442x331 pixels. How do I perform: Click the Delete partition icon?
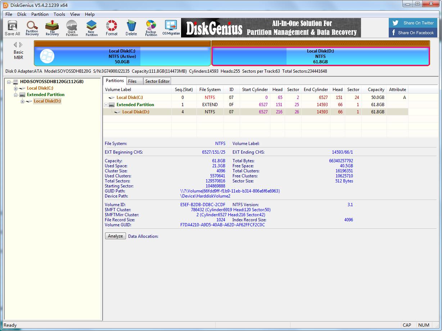[x=131, y=28]
